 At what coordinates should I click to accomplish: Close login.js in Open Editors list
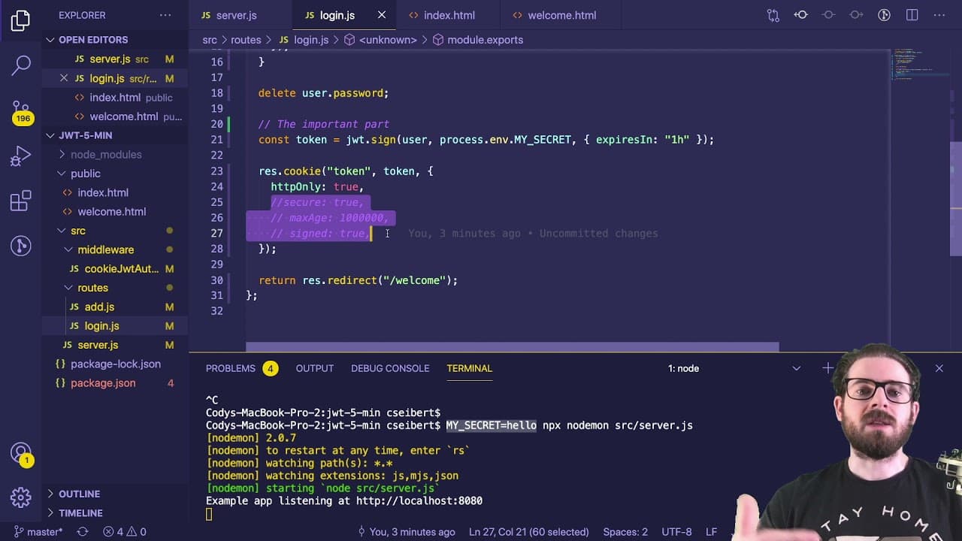click(x=64, y=78)
